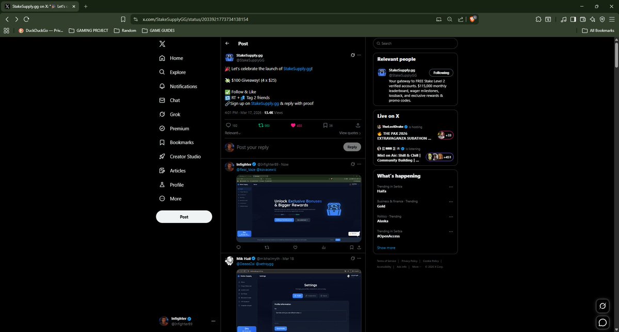Click the X logo above the navigation
619x332 pixels.
[162, 44]
